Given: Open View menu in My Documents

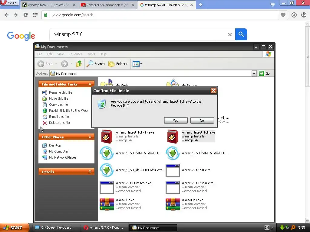Looking at the screenshot, I should point(61,54).
